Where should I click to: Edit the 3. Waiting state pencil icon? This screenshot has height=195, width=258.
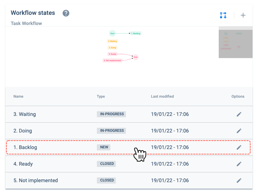[x=239, y=114]
